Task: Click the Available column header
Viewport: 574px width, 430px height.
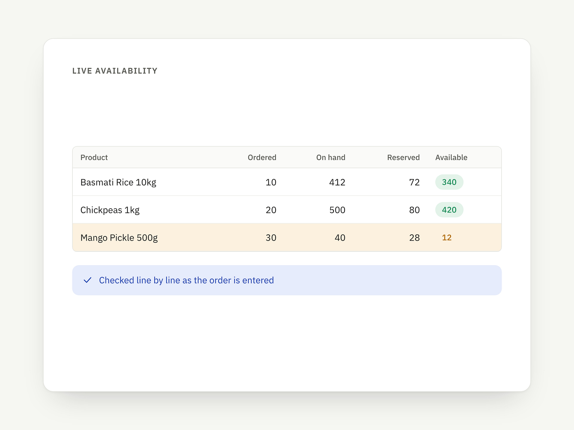Action: [x=451, y=157]
